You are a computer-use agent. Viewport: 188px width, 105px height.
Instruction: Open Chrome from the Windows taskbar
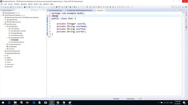tap(58, 102)
